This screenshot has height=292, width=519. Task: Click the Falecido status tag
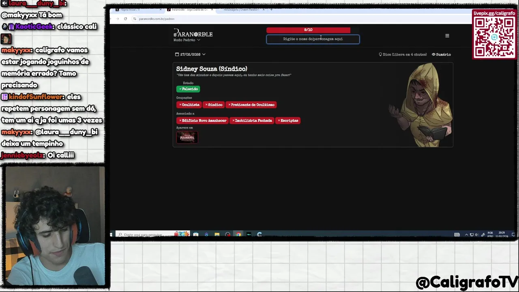[188, 89]
